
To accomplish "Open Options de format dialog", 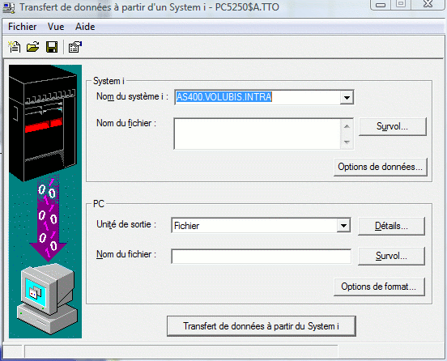I will (379, 287).
